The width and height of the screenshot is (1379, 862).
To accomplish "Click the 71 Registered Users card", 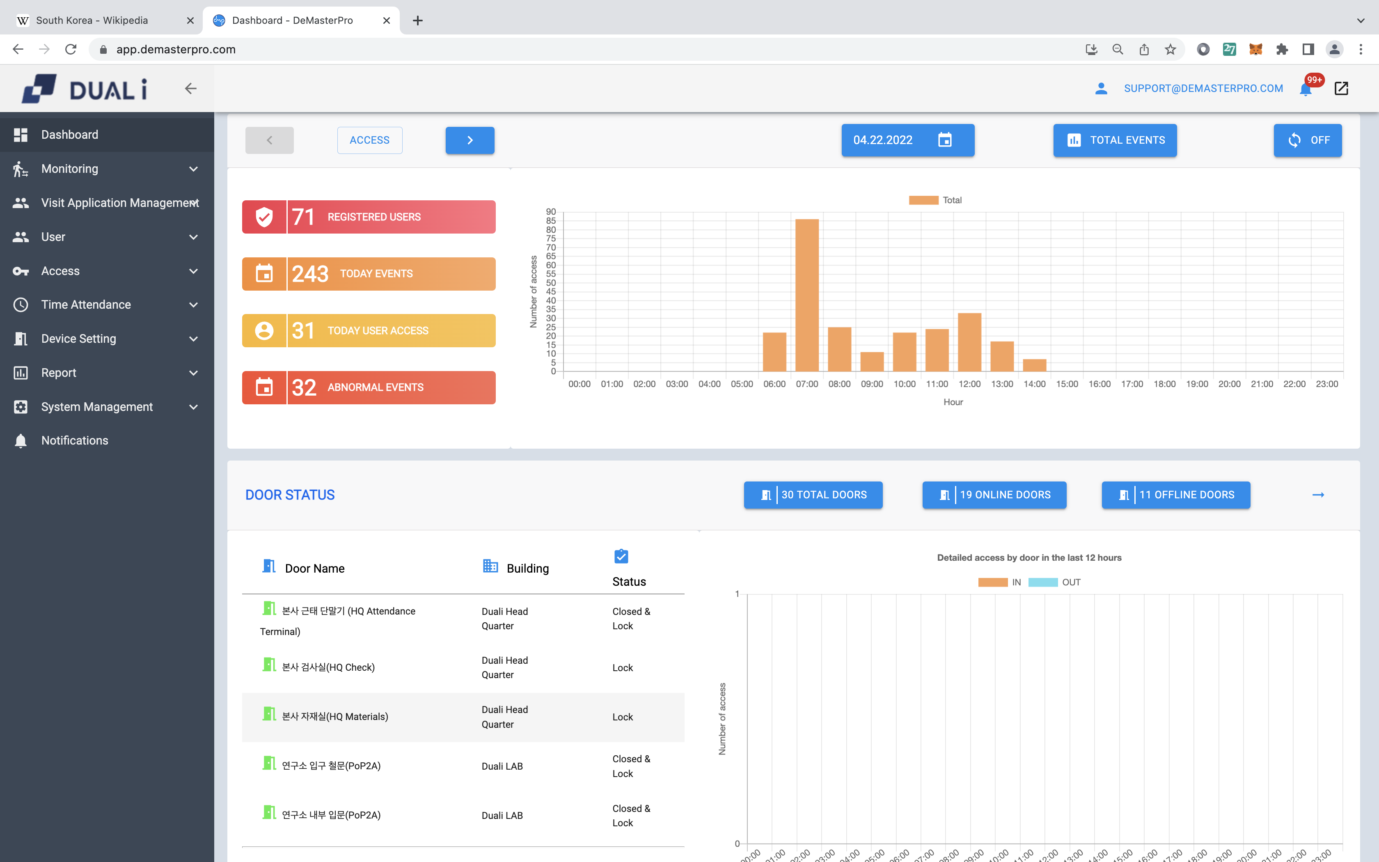I will (x=369, y=217).
